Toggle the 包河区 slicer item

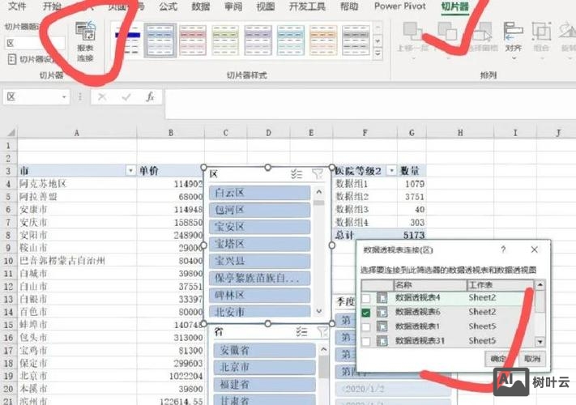pyautogui.click(x=260, y=210)
